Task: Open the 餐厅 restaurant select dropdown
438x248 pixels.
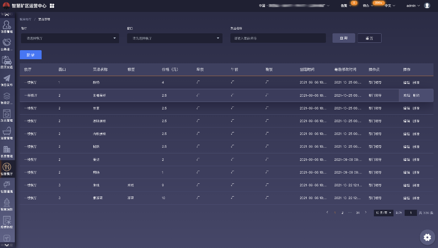Action: click(x=70, y=38)
